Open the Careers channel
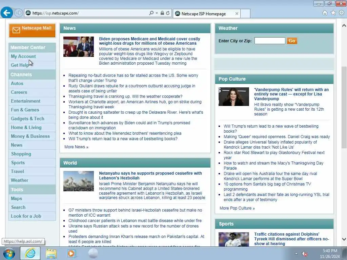 tap(19, 92)
